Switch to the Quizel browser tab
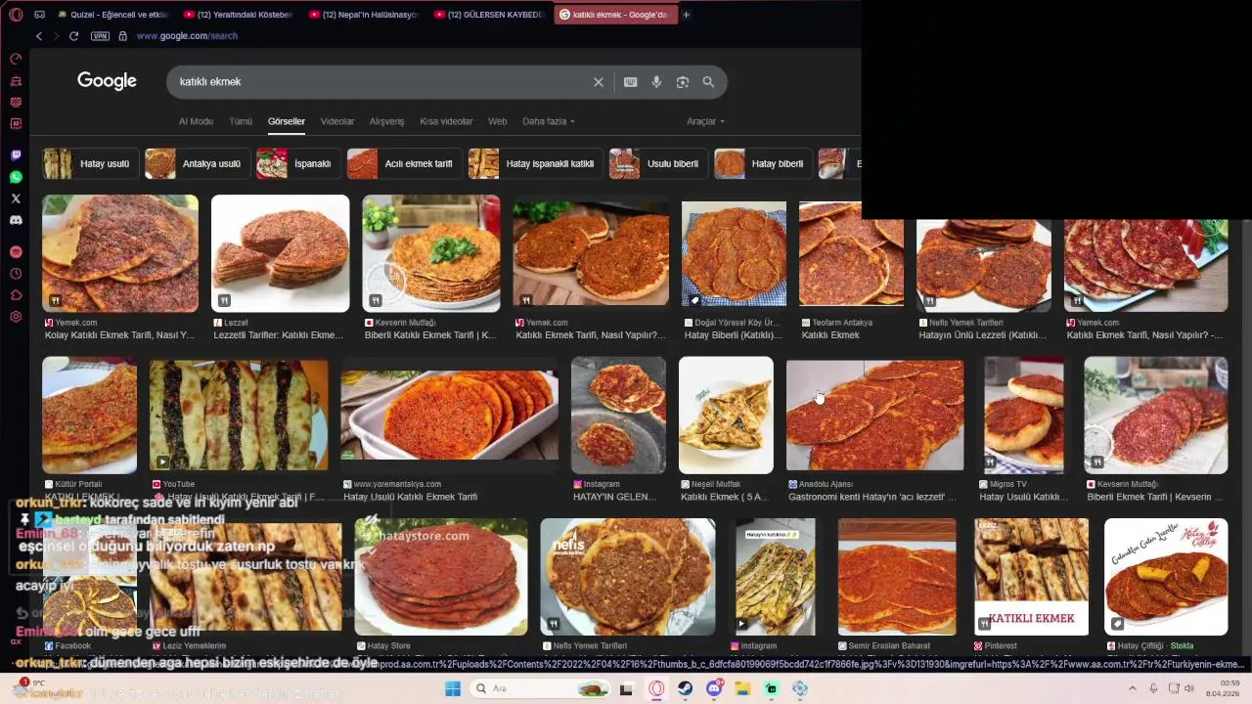The width and height of the screenshot is (1252, 704). (113, 15)
